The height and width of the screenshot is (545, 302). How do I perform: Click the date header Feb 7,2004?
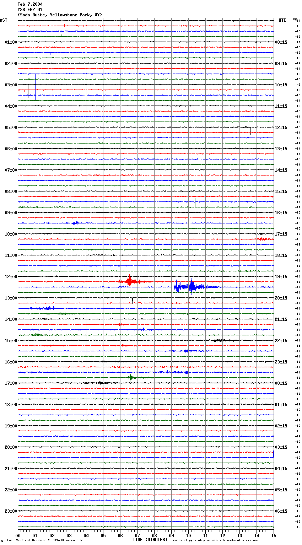30,4
